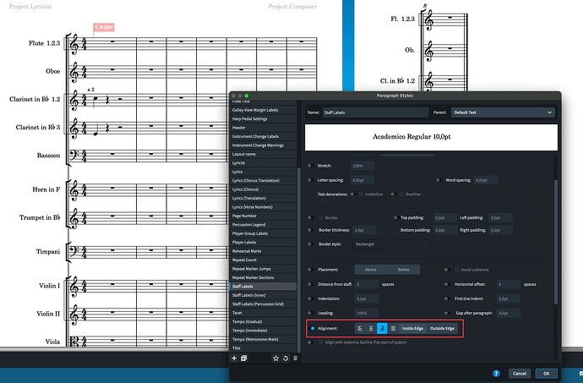
Task: Select the Page Number paragraph style
Action: (x=263, y=216)
